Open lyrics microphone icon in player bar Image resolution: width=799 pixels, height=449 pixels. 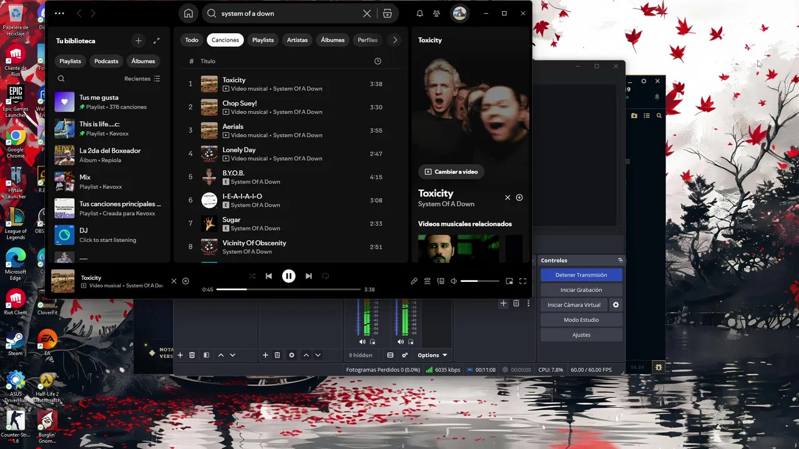414,281
